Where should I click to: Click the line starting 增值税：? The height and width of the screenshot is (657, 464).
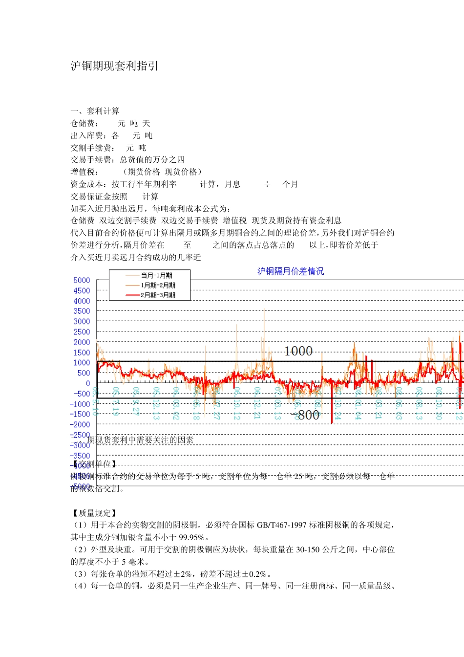(x=136, y=172)
